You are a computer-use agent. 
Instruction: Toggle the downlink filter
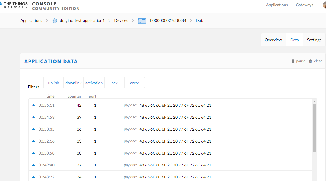[73, 83]
